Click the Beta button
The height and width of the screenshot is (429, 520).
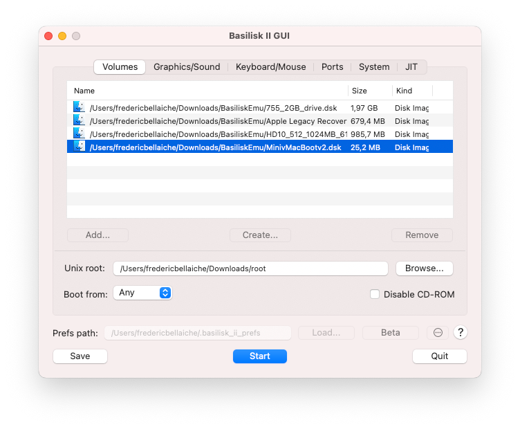tap(390, 332)
